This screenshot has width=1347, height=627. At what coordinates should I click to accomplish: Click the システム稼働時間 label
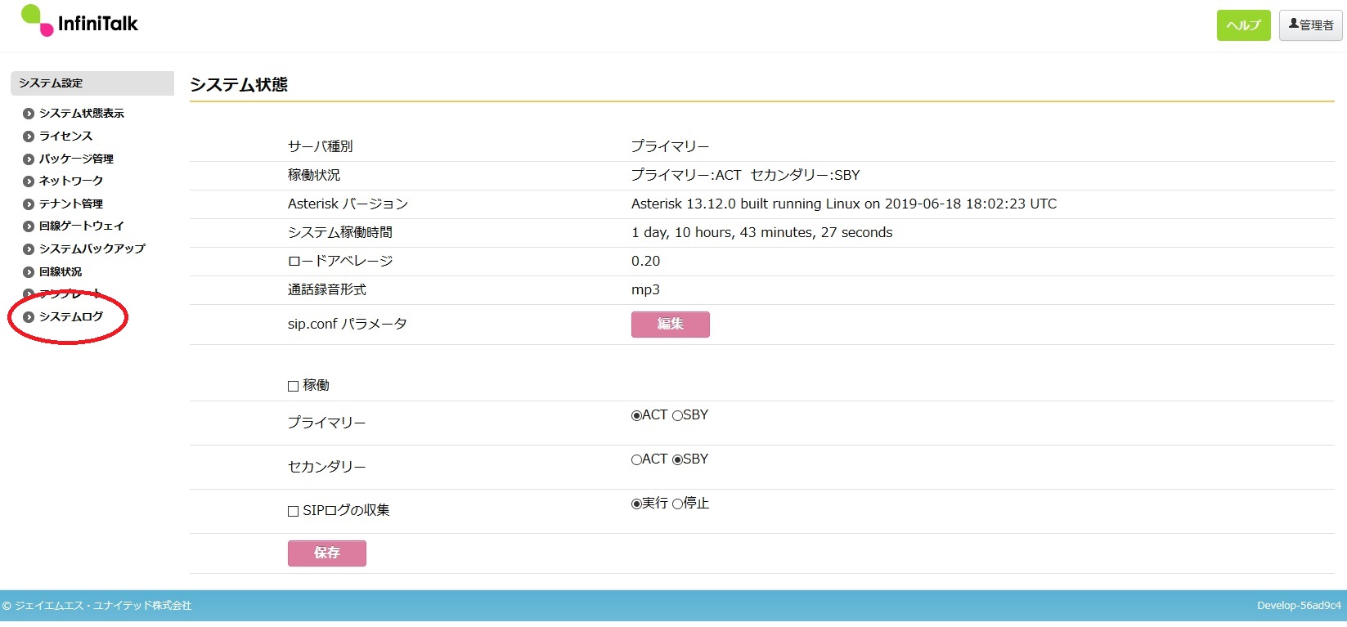click(x=340, y=233)
